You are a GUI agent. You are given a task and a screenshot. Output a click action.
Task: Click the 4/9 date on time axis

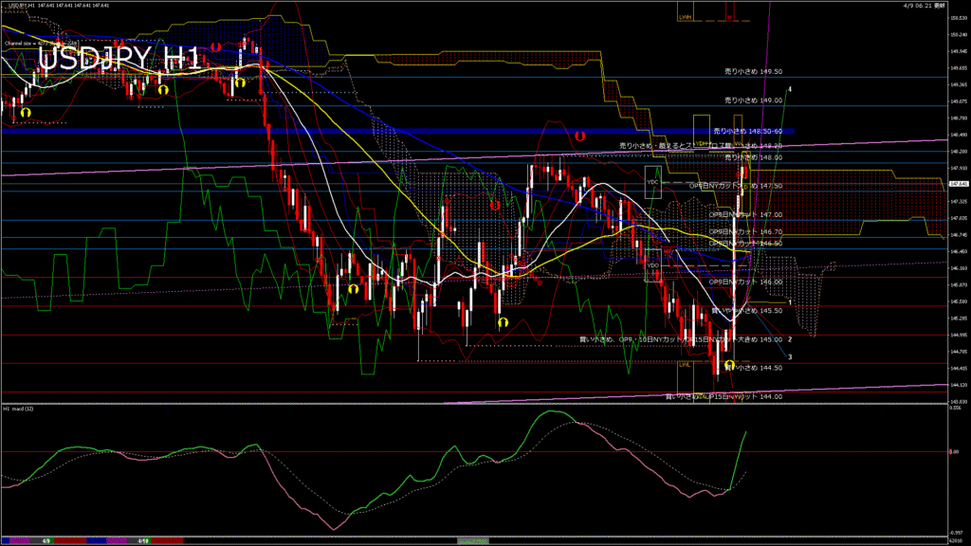46,540
